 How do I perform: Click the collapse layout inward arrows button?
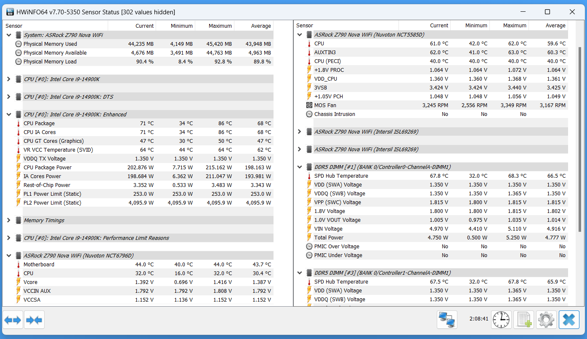[x=34, y=320]
